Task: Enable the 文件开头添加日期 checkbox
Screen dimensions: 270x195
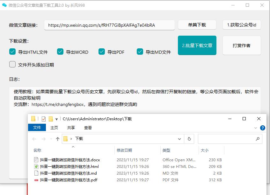Action: (x=12, y=65)
